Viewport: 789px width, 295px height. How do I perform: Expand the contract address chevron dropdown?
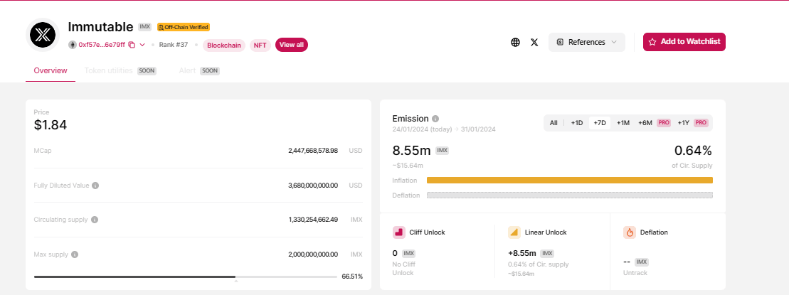click(142, 45)
